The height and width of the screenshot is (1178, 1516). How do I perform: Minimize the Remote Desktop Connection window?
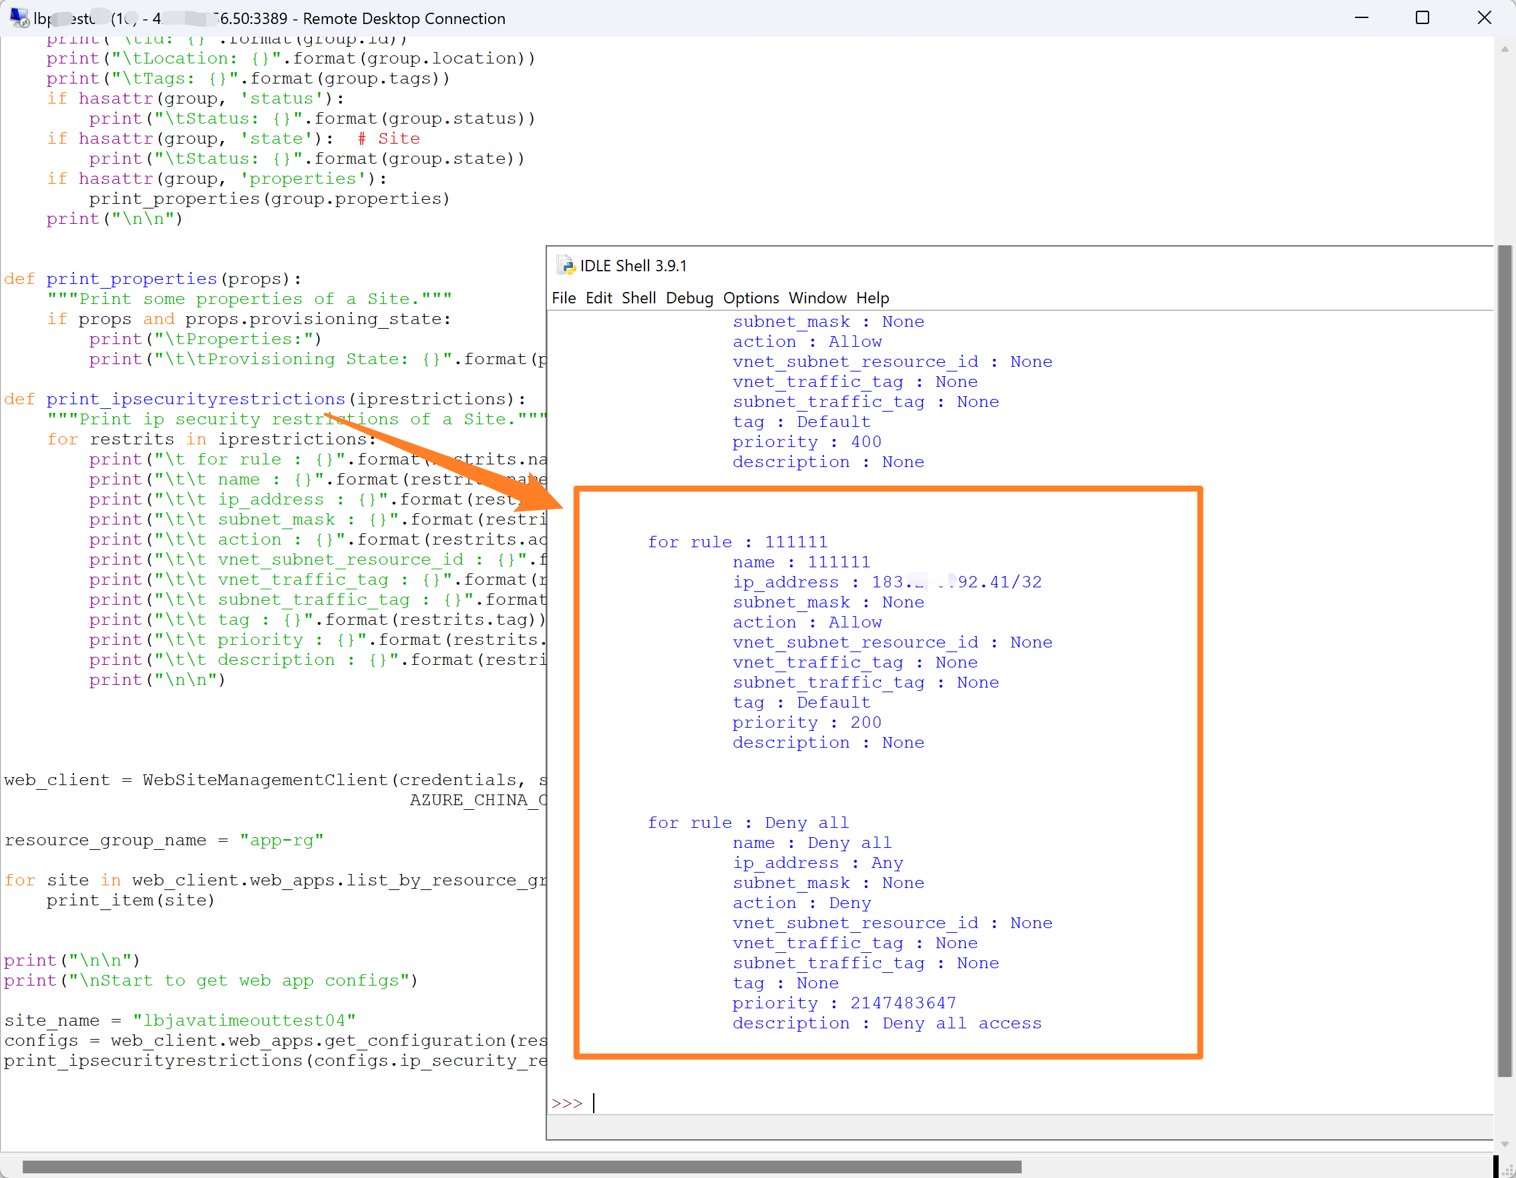pyautogui.click(x=1361, y=18)
